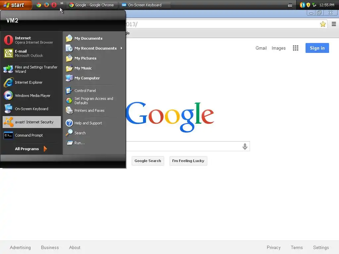This screenshot has height=254, width=339.
Task: Click orange circular tray icon
Action: coord(303,5)
